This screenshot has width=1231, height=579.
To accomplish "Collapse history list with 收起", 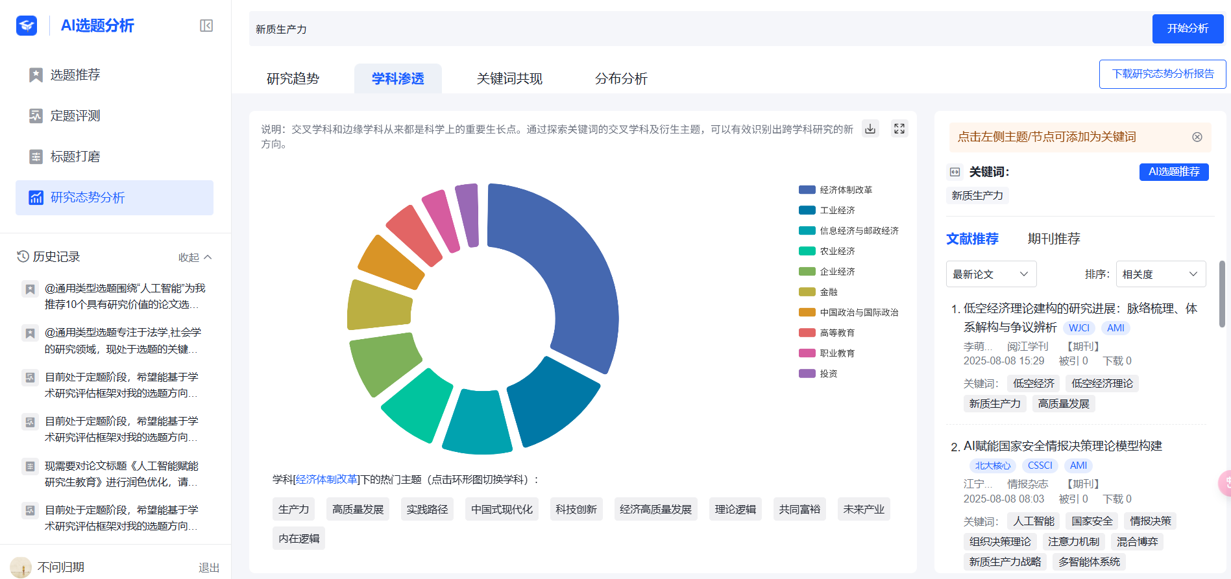I will [x=195, y=257].
